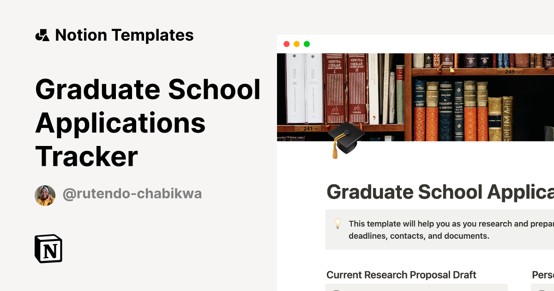Click the lightbulb icon in the callout
554x291 pixels.
click(337, 224)
